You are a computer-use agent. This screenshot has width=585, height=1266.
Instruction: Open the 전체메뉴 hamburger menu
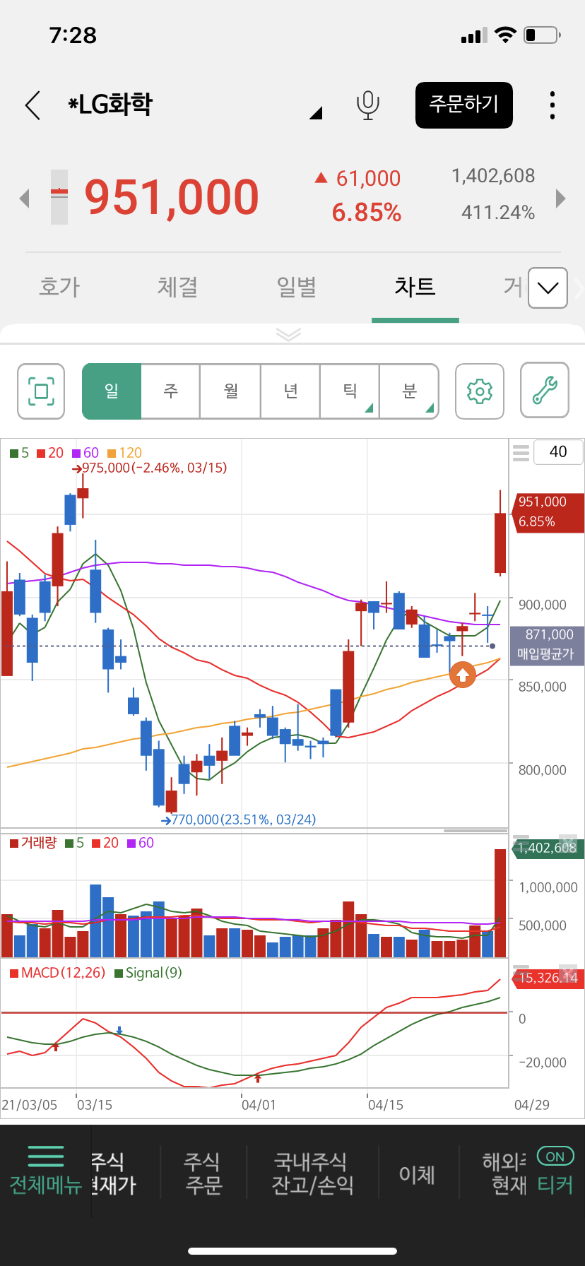click(46, 1171)
